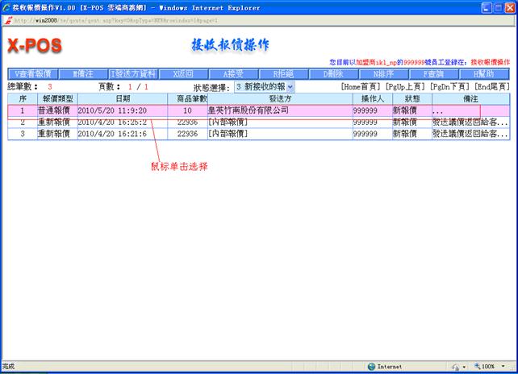
Task: Click the [PgDn下頁] next page link
Action: [x=449, y=86]
